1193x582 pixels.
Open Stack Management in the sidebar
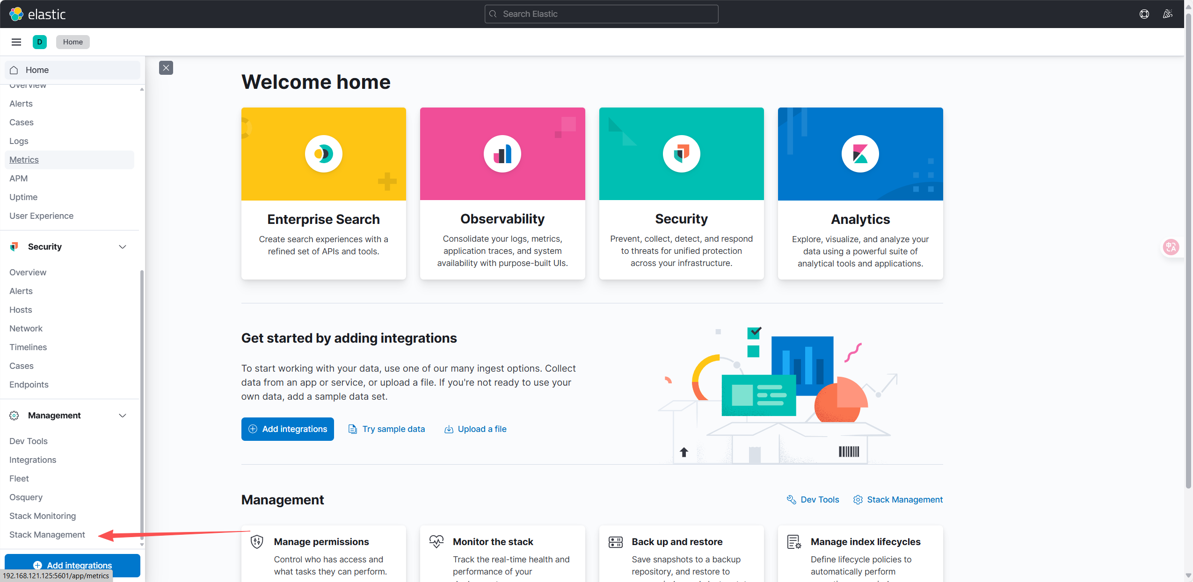[47, 535]
